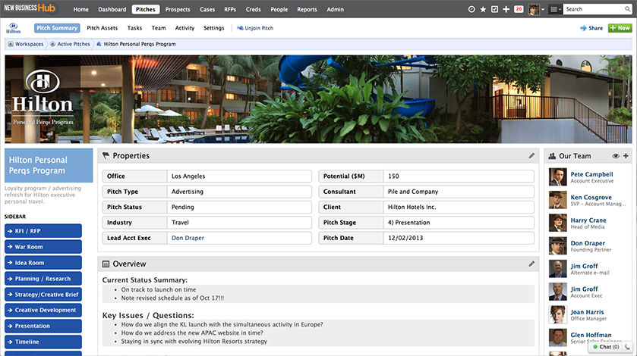Open the checkmark tasks icon in header
Viewport: 637px width, 356px height.
click(495, 9)
